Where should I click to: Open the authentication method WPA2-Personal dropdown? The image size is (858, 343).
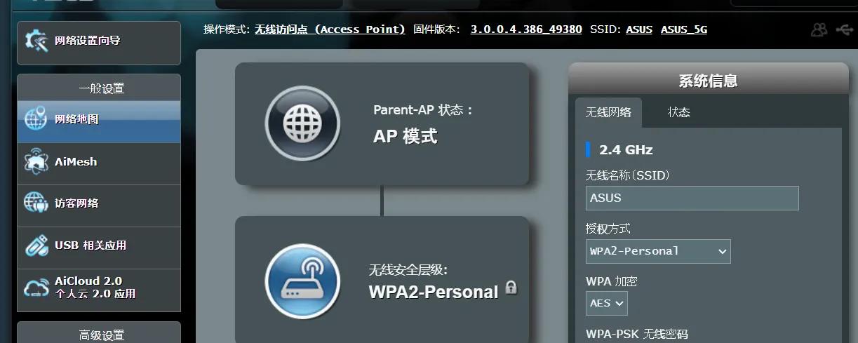pos(658,251)
